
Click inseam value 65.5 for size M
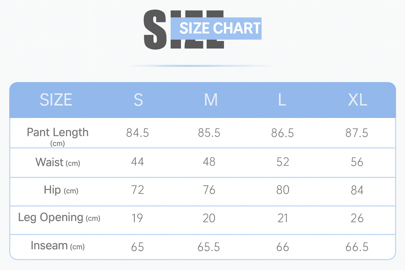click(x=209, y=247)
